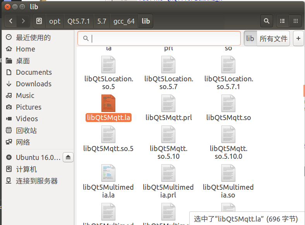Open Recent (最近使用的) in sidebar

[x=38, y=38]
